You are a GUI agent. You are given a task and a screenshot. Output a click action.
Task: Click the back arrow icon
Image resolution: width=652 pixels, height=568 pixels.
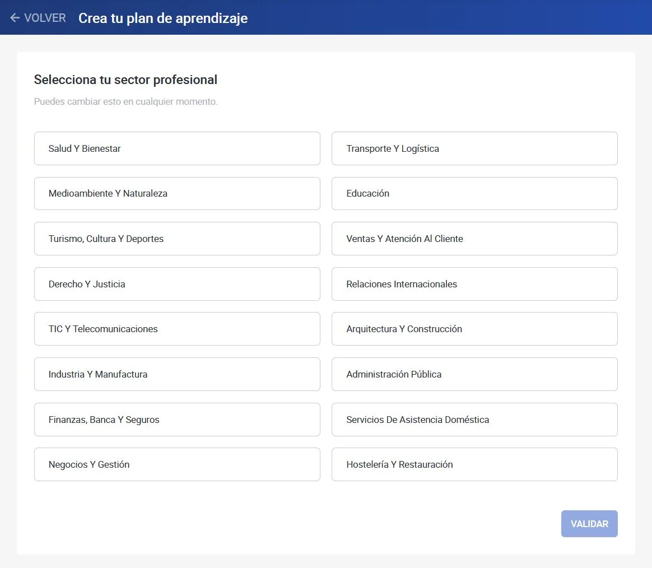(x=15, y=18)
